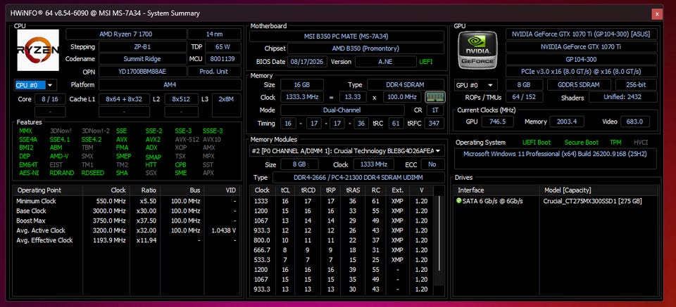
Task: Click the GDDR5 SDRAM memory type field
Action: click(x=579, y=85)
